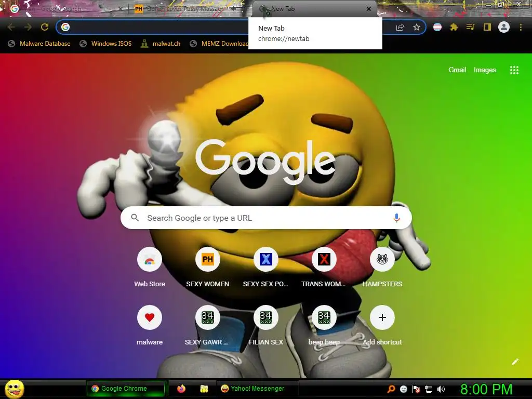532x399 pixels.
Task: Launch Firefox from the taskbar
Action: 181,389
